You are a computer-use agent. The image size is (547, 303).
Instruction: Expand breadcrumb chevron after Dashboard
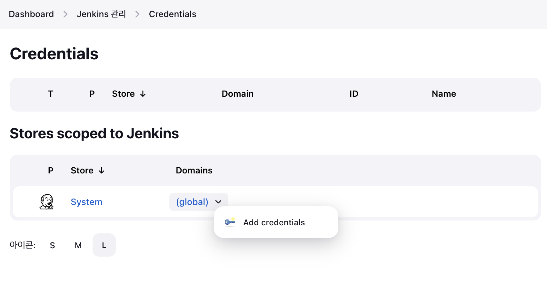tap(65, 14)
